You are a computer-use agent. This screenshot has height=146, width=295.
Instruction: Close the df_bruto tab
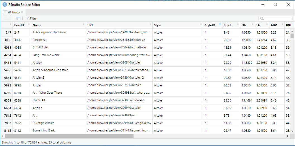(x=22, y=12)
